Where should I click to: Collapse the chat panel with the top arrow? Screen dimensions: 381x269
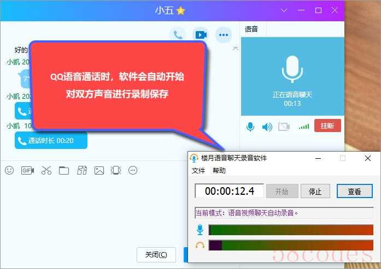coord(235,48)
